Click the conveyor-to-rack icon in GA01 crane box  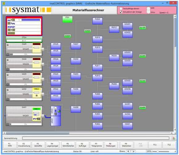(37, 119)
